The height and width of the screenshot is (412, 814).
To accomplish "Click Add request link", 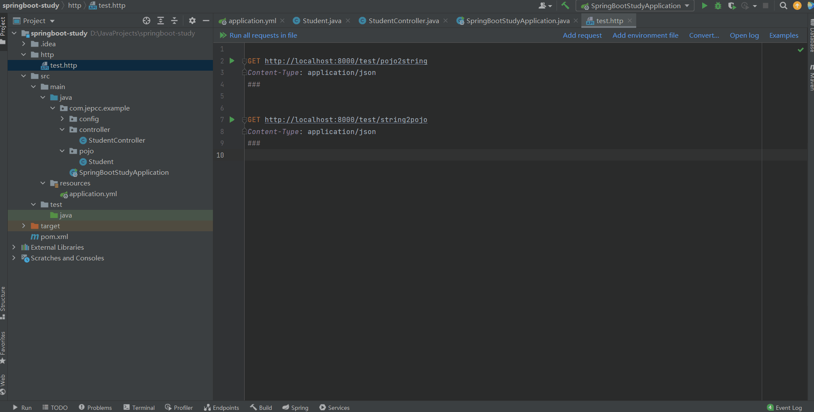I will click(x=582, y=35).
